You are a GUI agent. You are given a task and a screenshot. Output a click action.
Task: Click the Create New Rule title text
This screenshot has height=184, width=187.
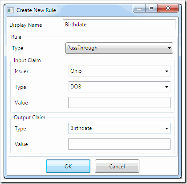click(36, 10)
